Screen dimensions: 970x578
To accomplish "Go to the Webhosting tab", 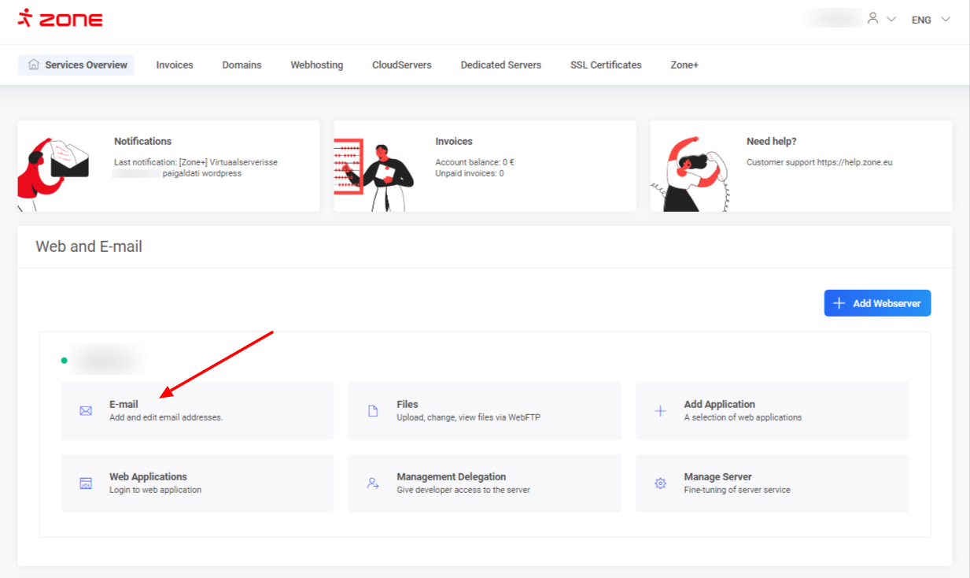I will click(x=316, y=65).
